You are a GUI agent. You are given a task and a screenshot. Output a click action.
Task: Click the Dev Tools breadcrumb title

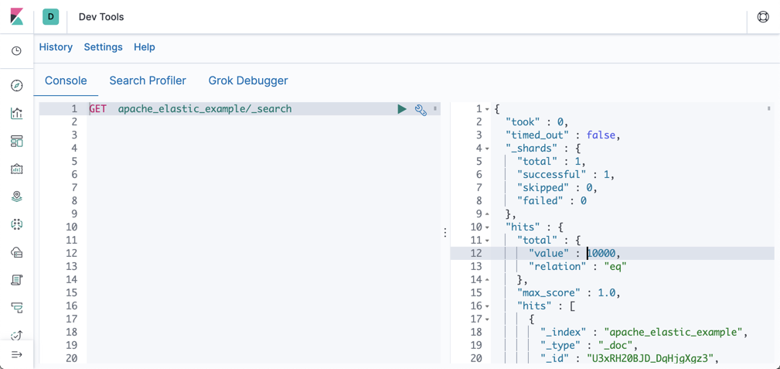[101, 17]
